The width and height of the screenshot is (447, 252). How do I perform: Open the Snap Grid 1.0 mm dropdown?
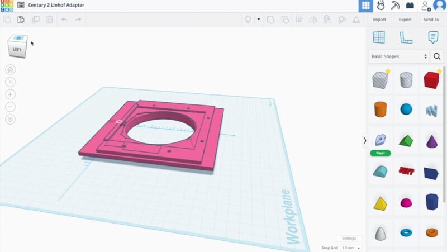pyautogui.click(x=351, y=248)
